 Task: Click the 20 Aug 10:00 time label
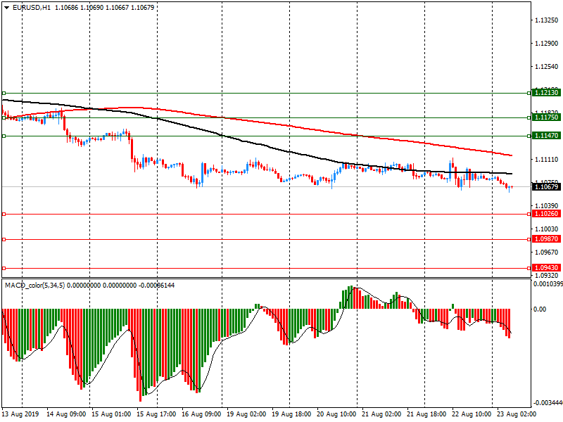(x=336, y=414)
